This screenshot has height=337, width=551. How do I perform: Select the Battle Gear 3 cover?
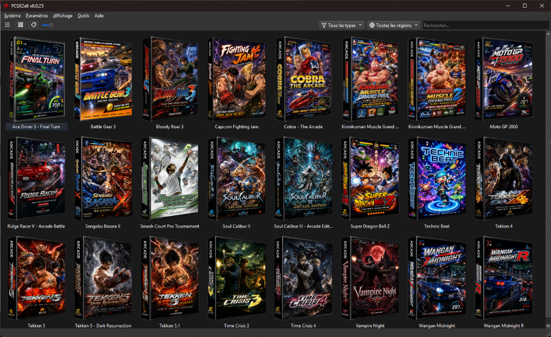click(103, 79)
